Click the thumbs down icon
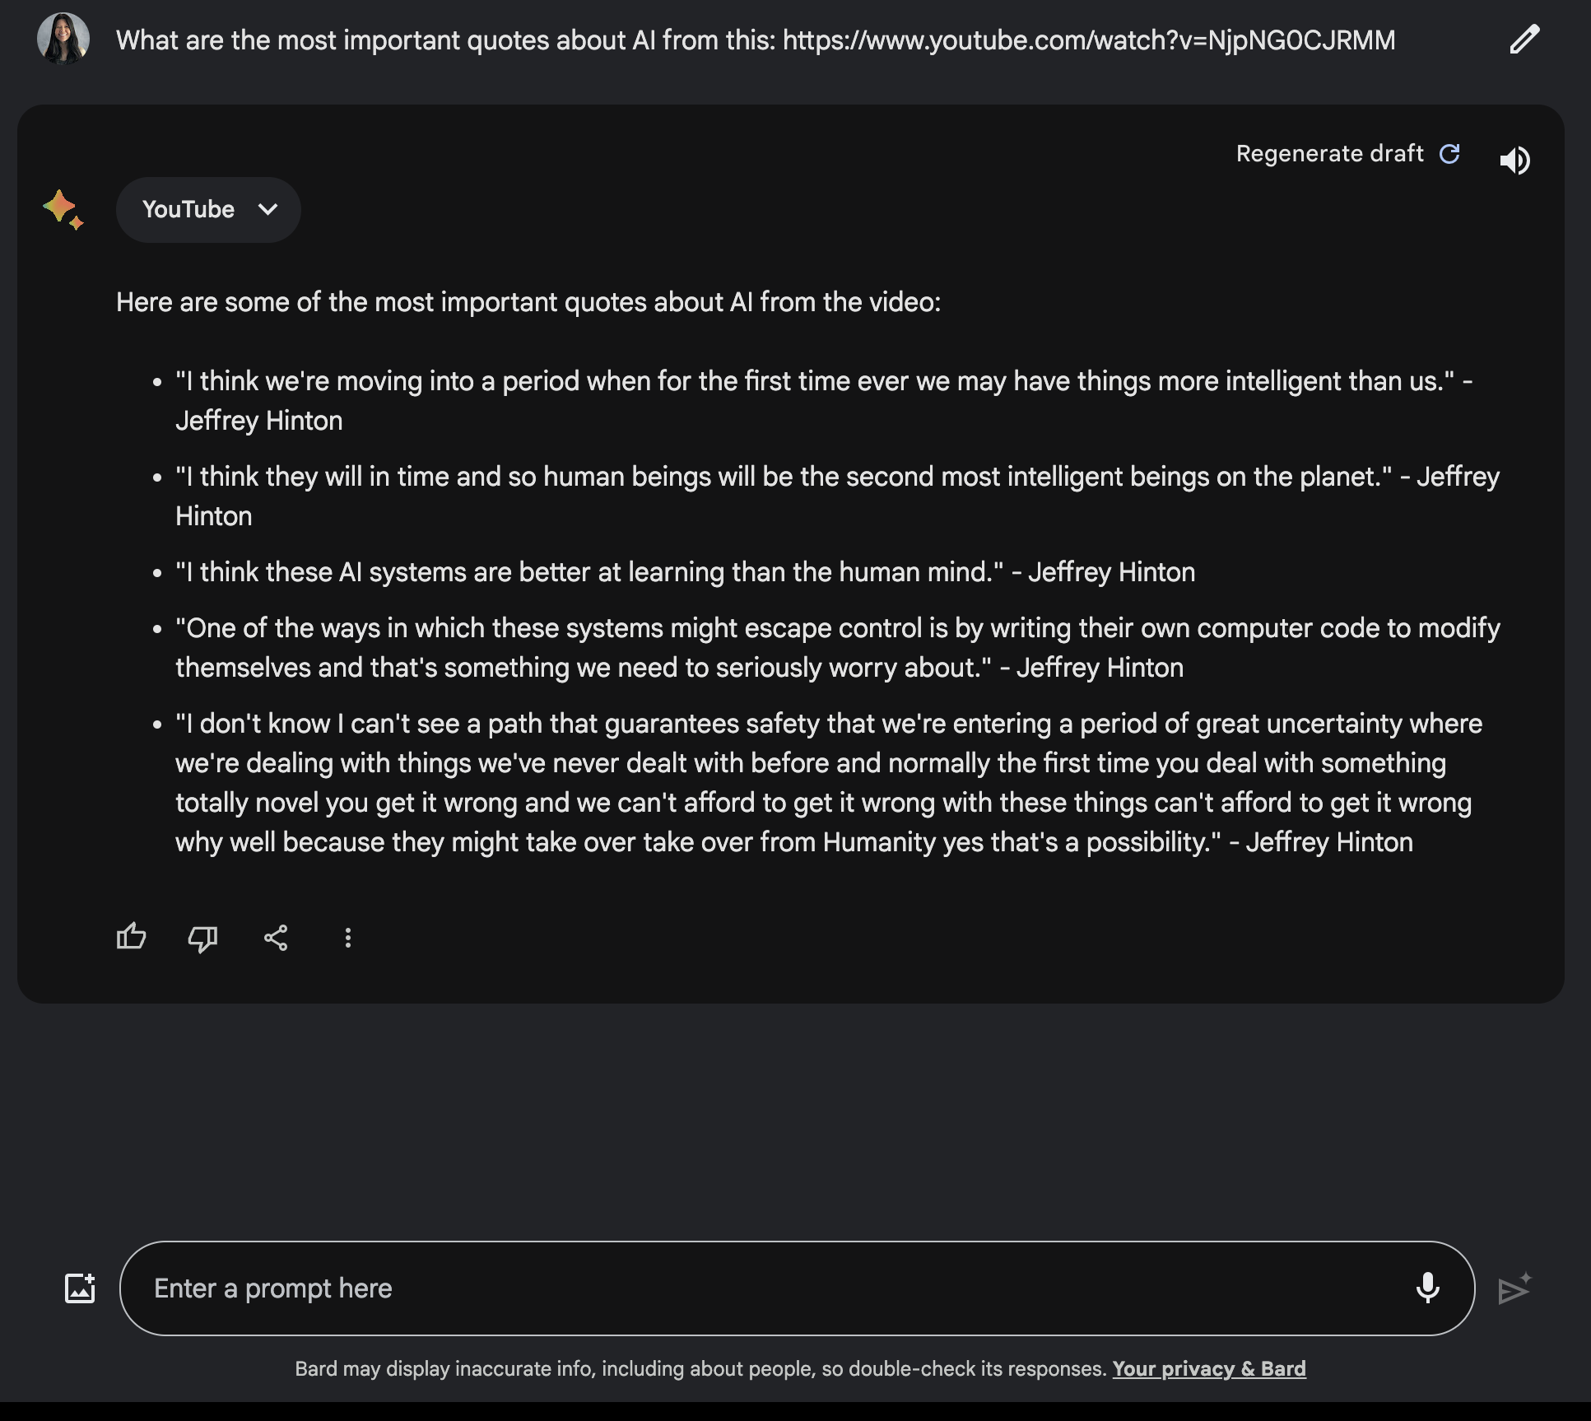 [x=203, y=939]
